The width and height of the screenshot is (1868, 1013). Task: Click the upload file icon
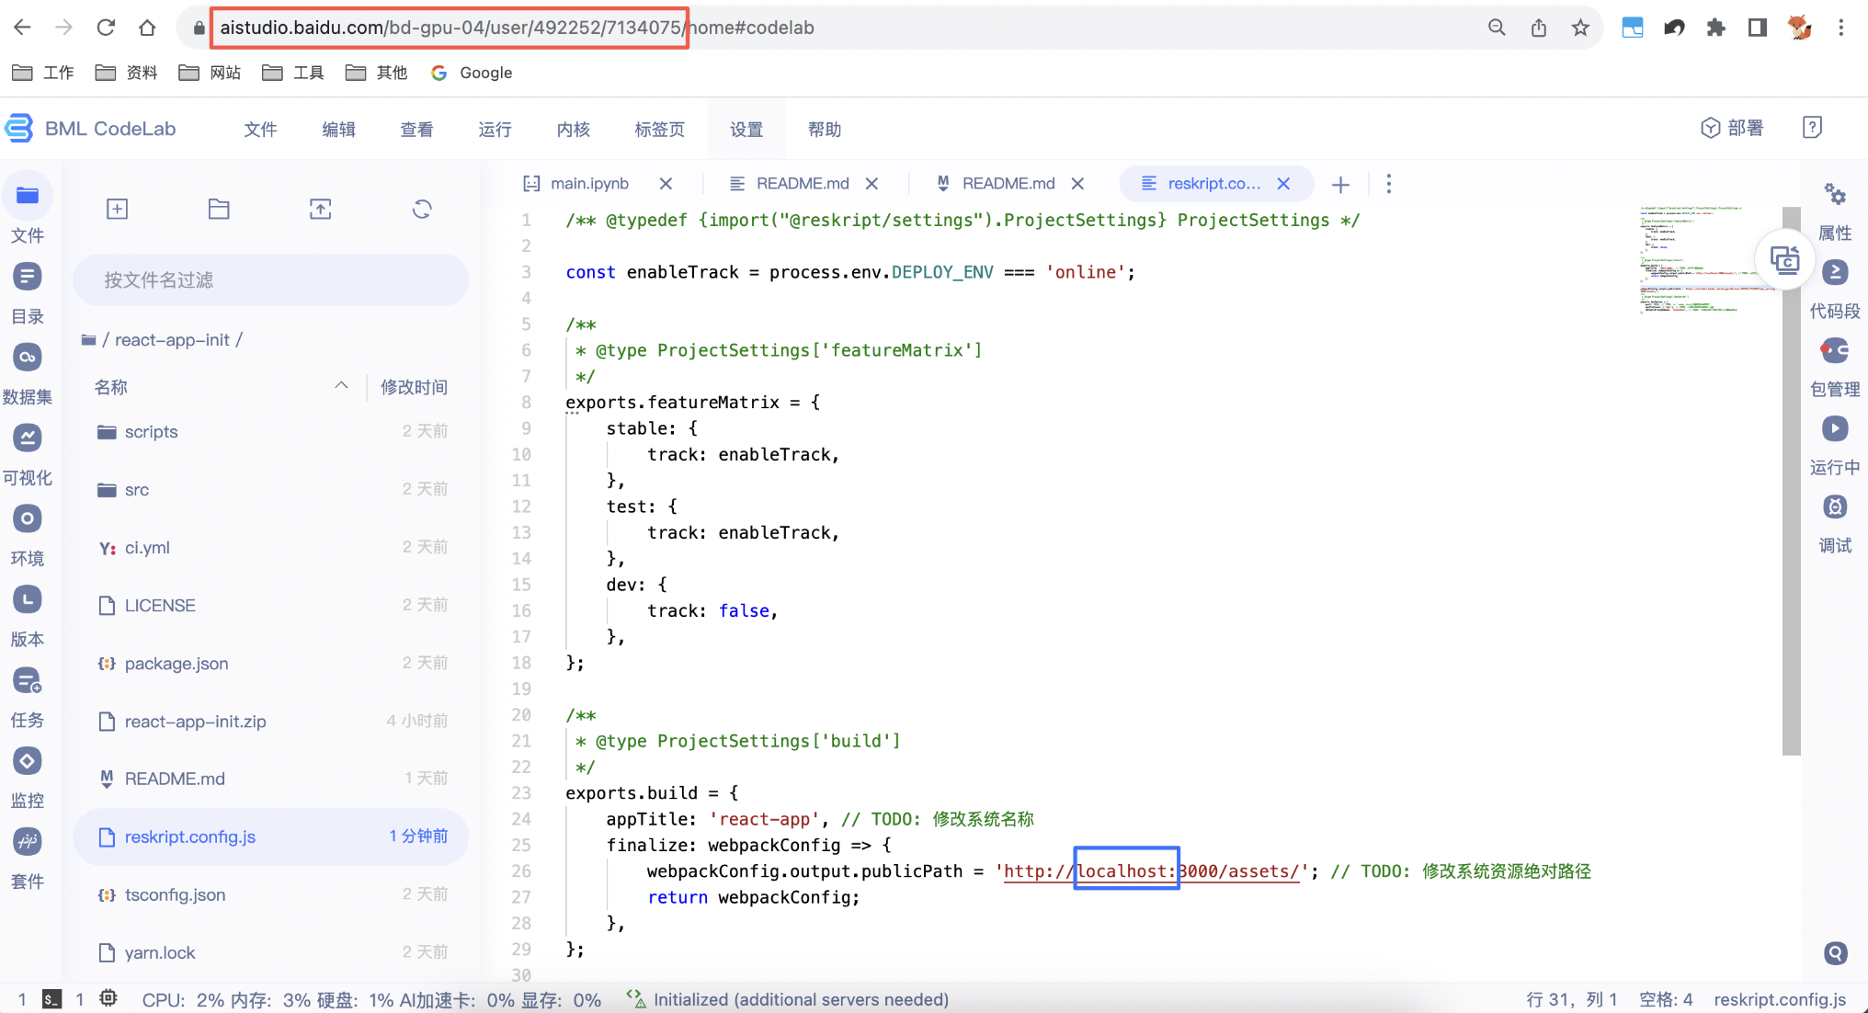pyautogui.click(x=320, y=209)
